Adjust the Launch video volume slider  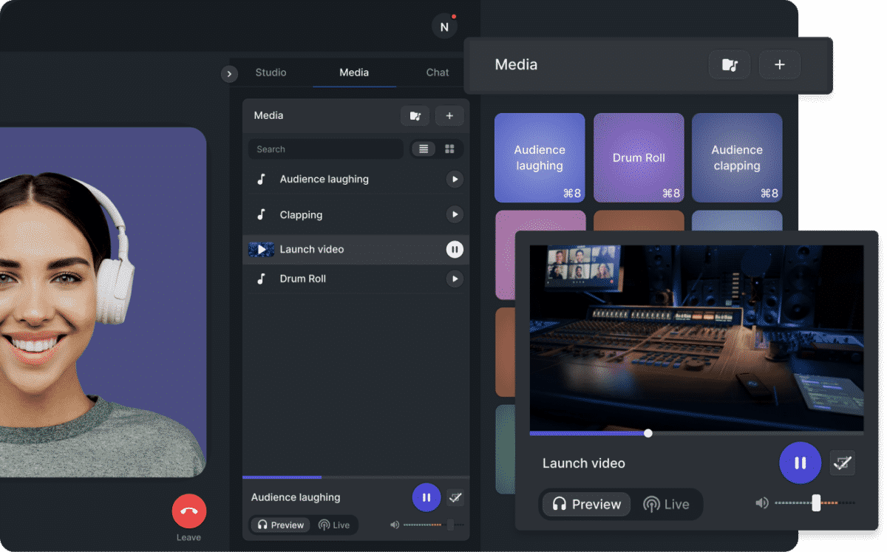[x=816, y=503]
